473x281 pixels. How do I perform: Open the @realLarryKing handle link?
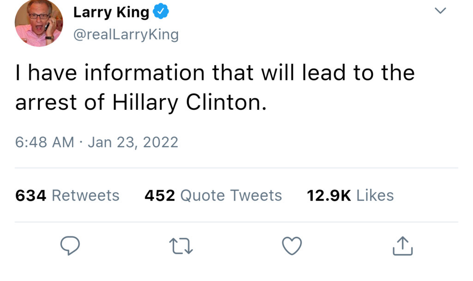pyautogui.click(x=126, y=35)
